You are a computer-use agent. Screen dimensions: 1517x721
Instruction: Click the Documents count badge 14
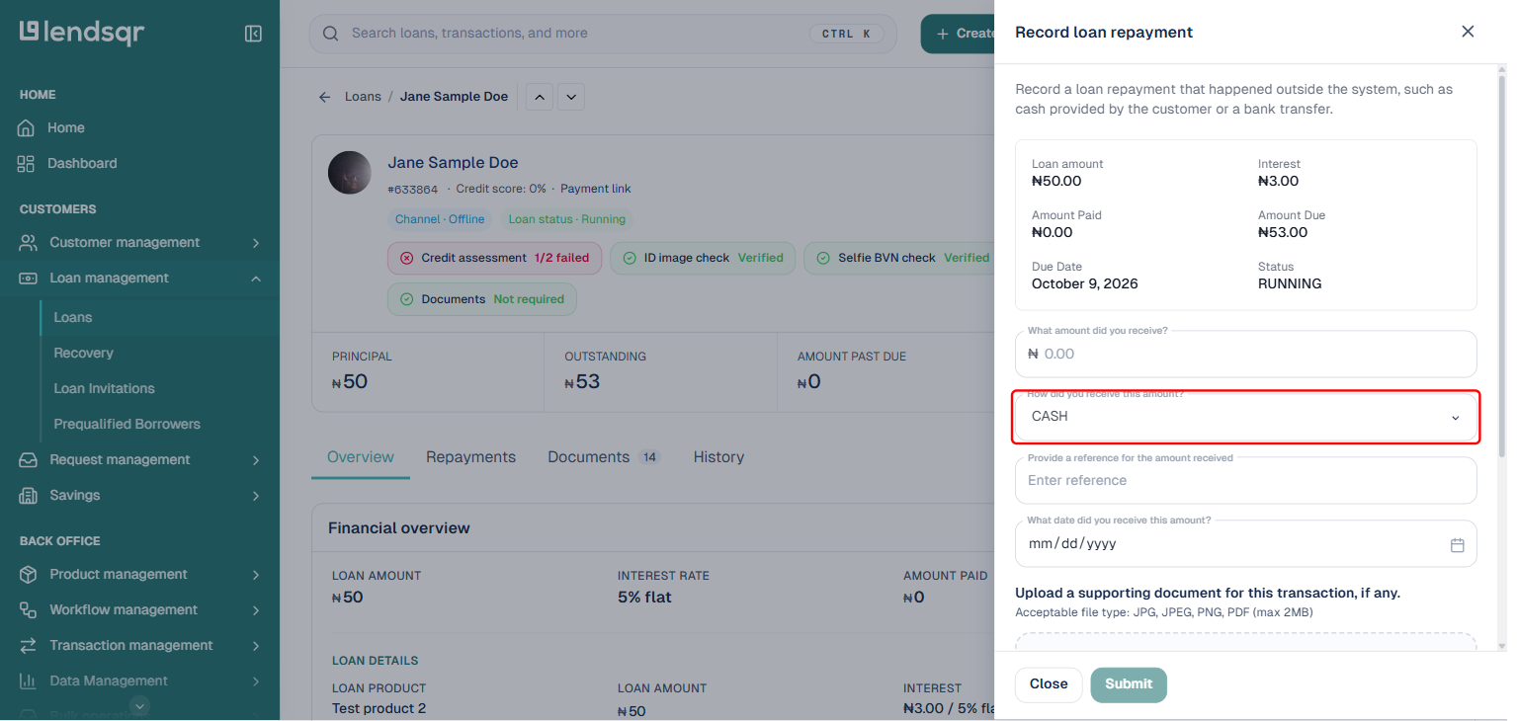649,457
